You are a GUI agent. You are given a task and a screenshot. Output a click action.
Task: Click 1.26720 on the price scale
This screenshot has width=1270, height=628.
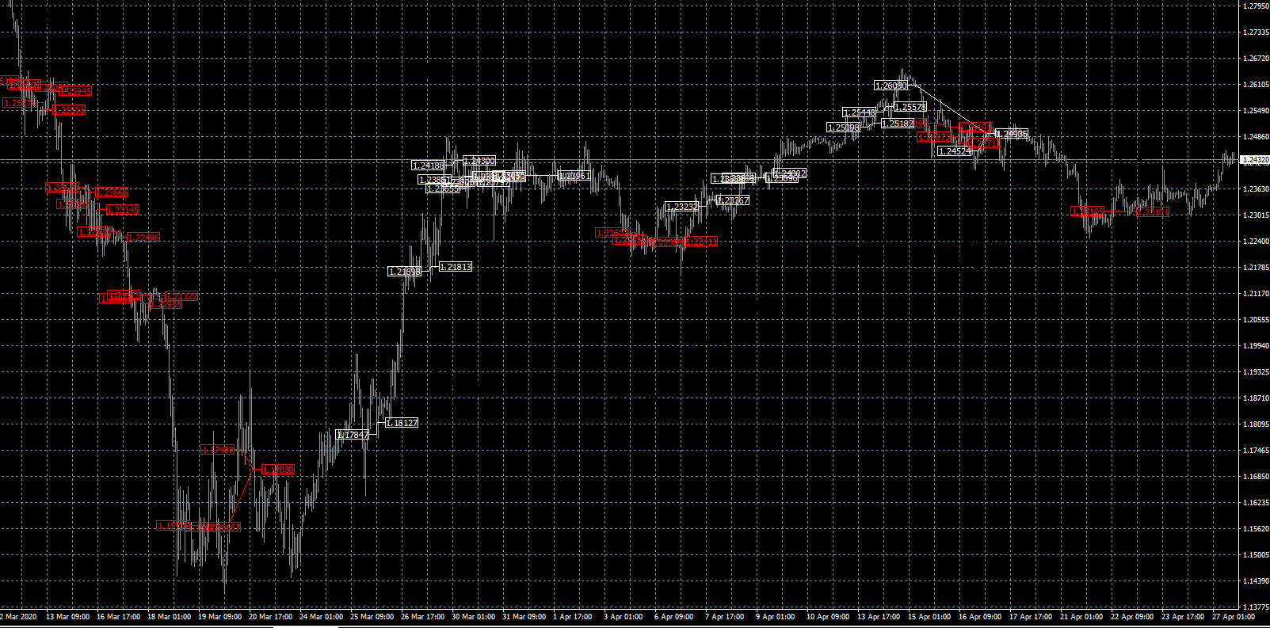pyautogui.click(x=1256, y=59)
